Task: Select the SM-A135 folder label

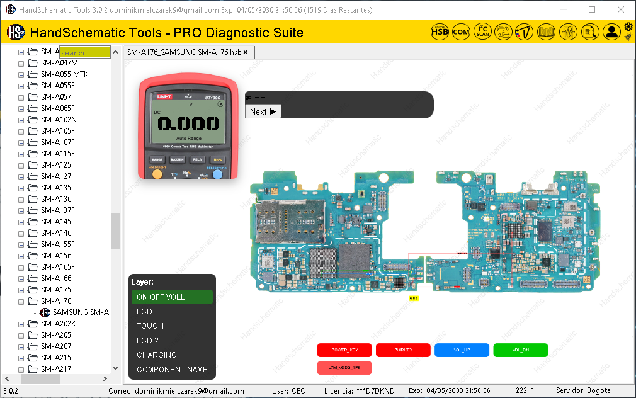Action: coord(56,188)
